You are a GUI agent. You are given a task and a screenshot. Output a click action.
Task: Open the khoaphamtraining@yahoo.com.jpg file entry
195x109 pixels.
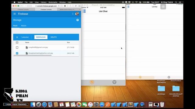[41, 53]
